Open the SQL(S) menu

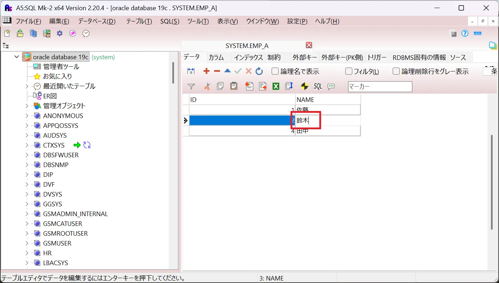169,21
